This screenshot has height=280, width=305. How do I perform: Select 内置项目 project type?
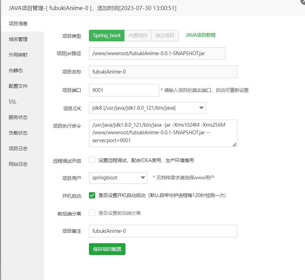coord(138,35)
